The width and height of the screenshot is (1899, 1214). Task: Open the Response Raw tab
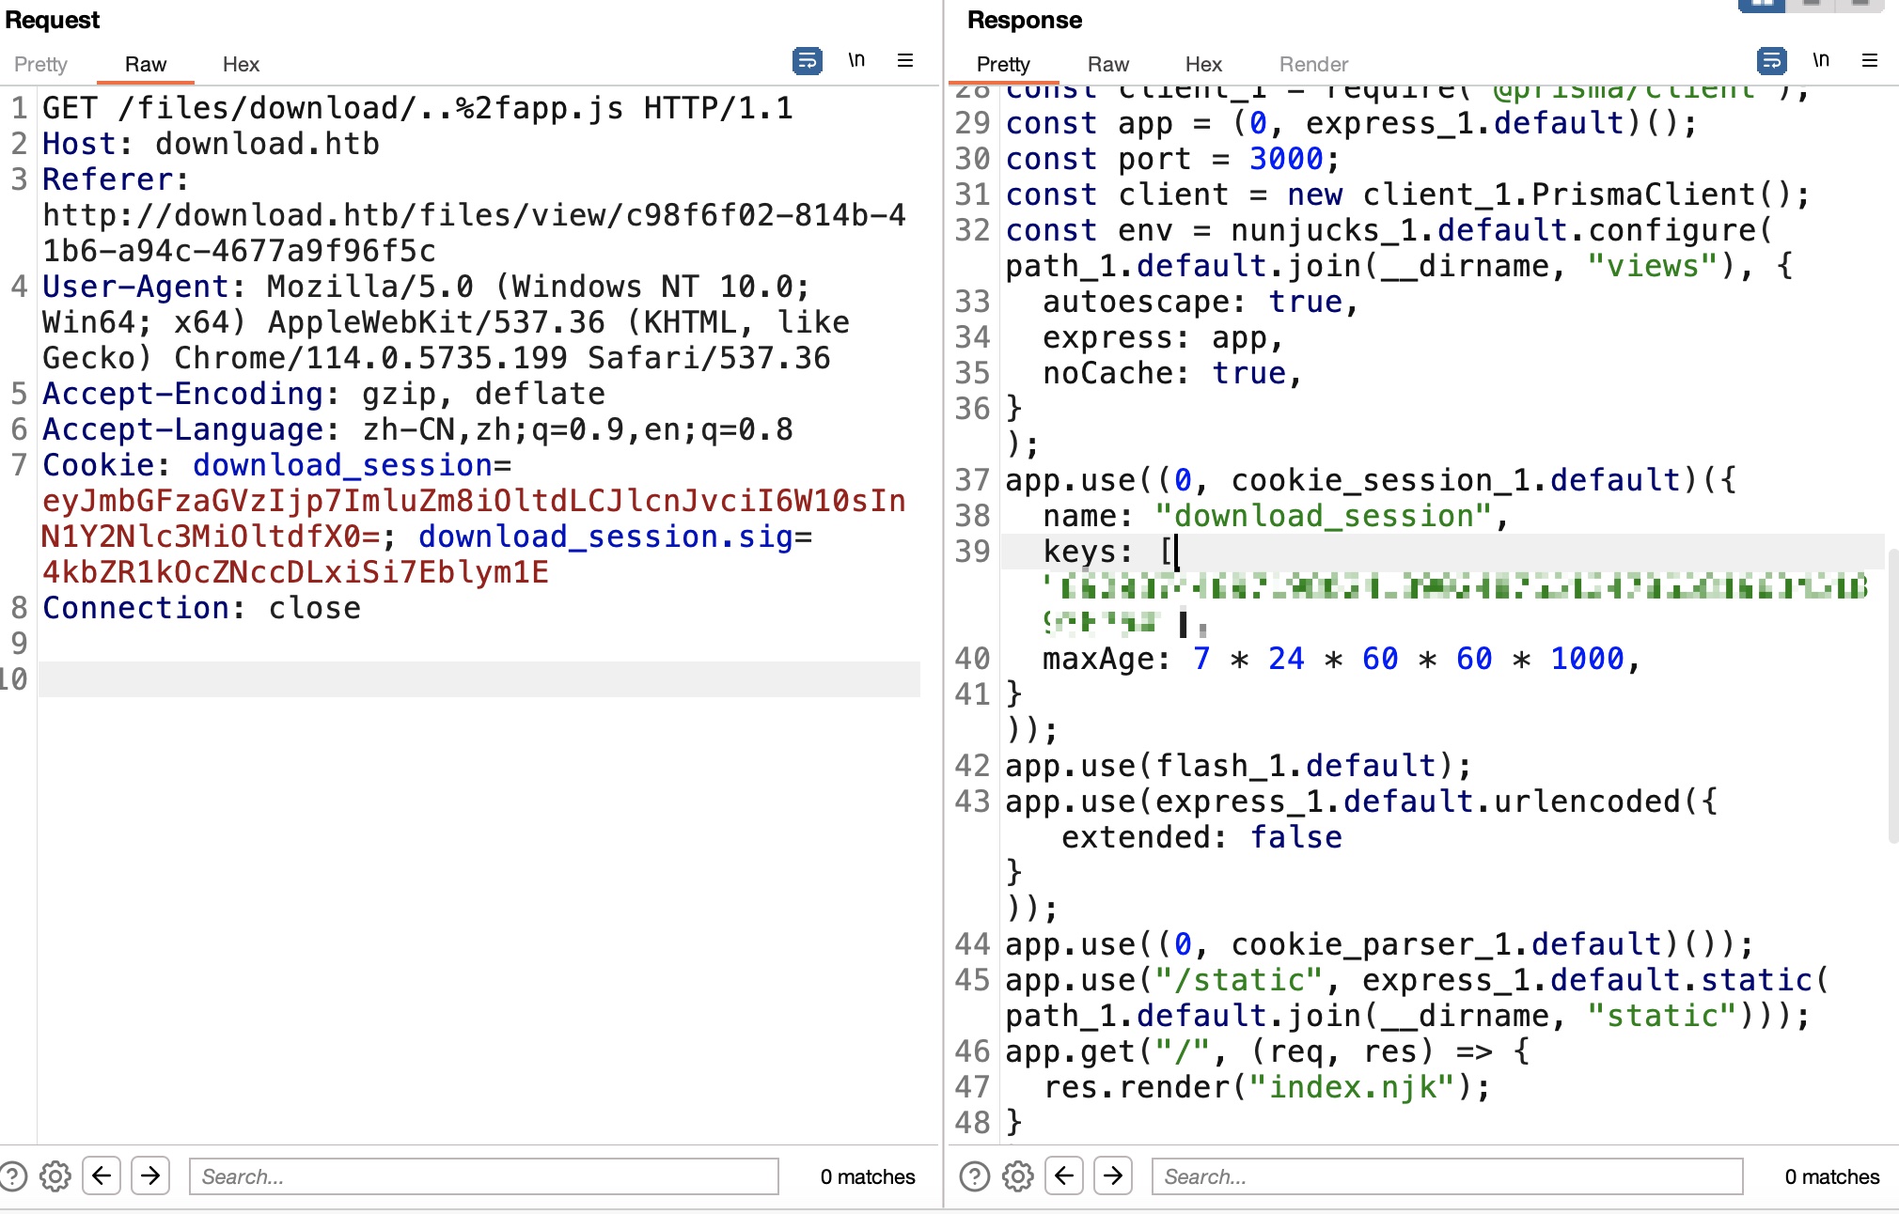coord(1107,64)
